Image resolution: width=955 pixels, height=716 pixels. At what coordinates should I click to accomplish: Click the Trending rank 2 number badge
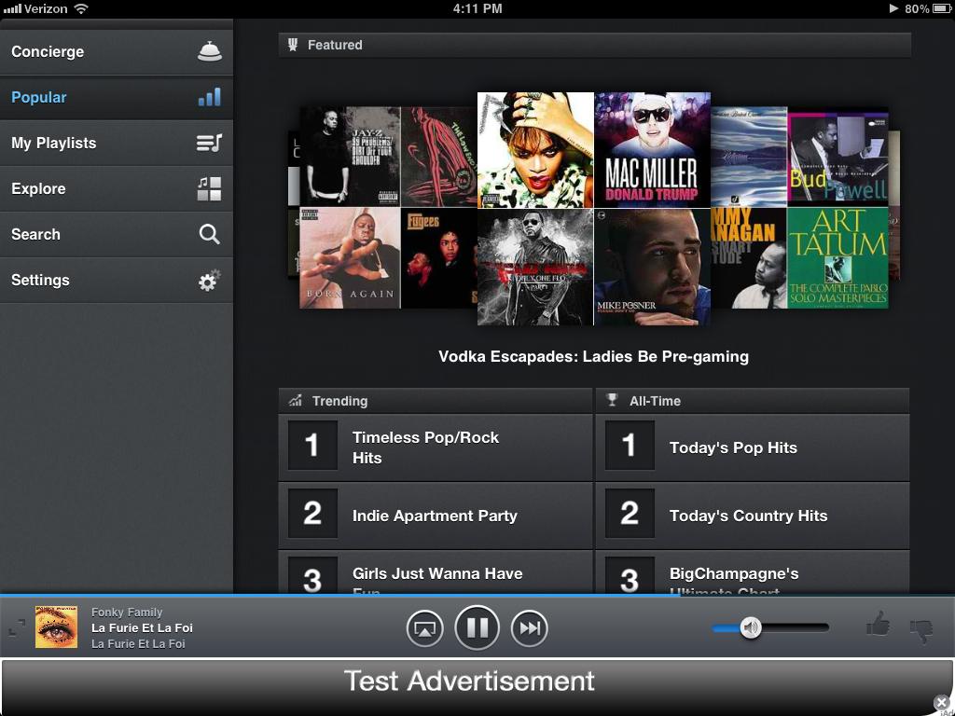(x=312, y=514)
